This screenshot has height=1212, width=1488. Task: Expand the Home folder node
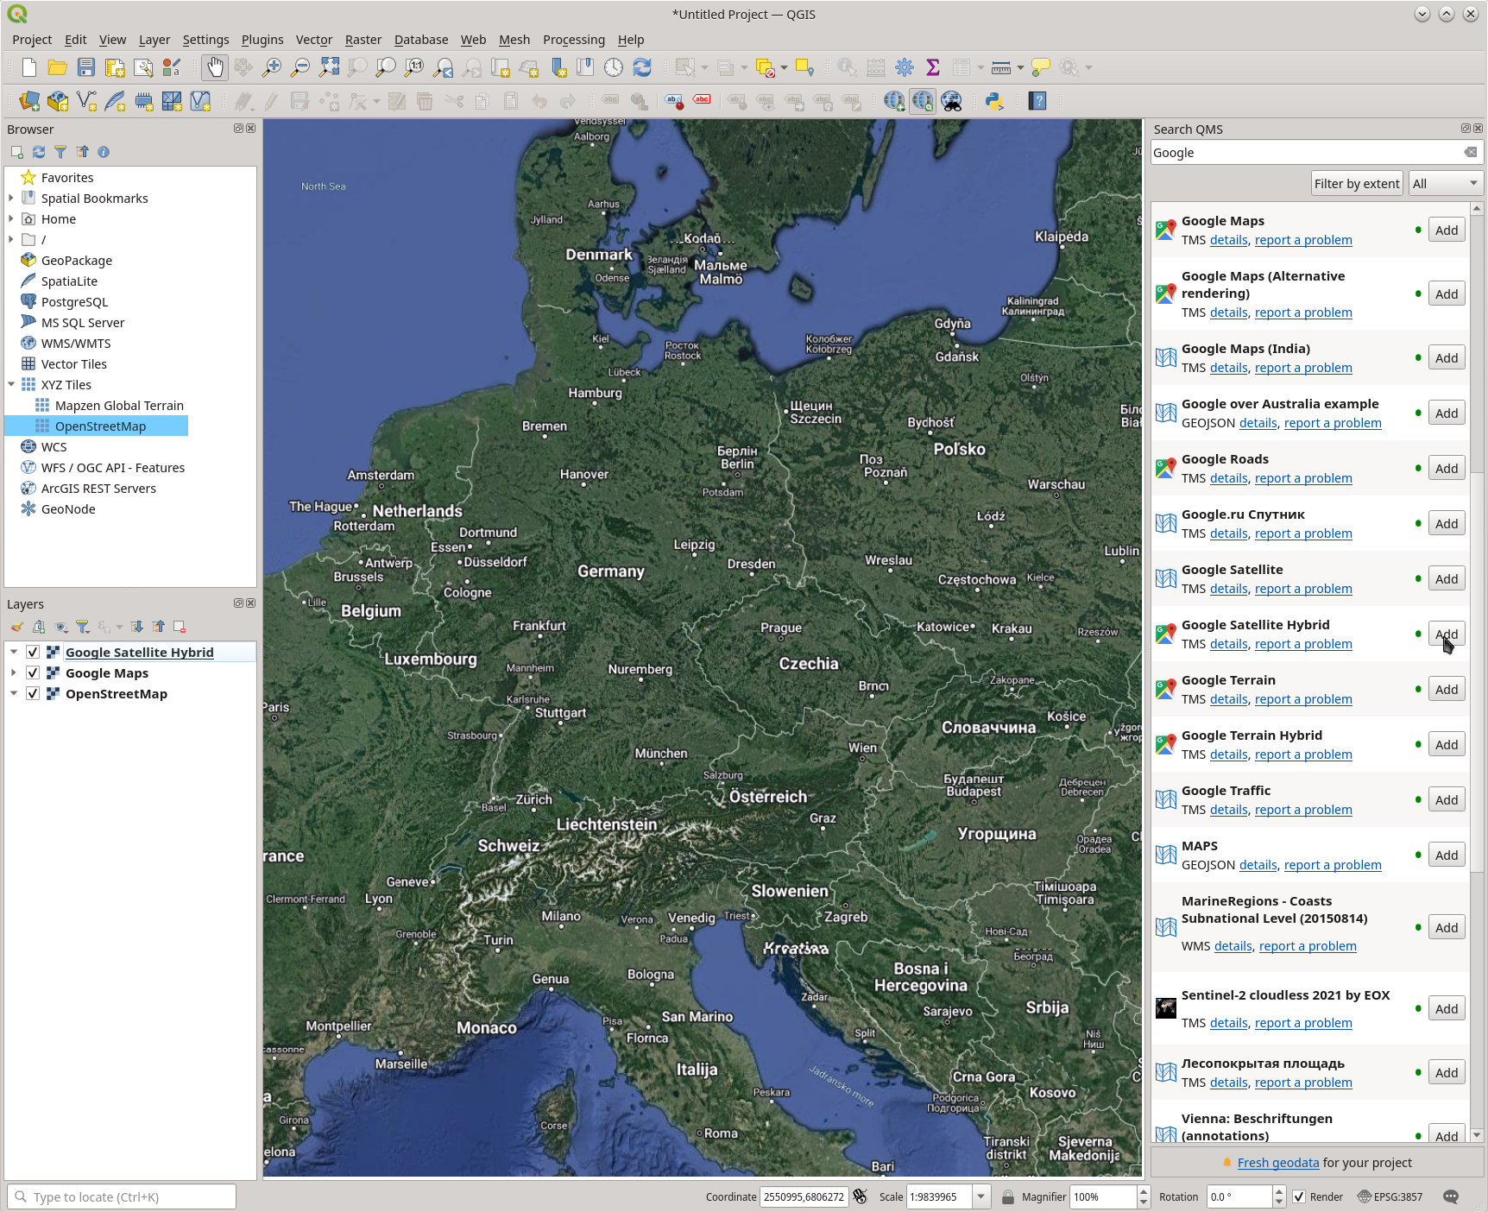coord(11,218)
